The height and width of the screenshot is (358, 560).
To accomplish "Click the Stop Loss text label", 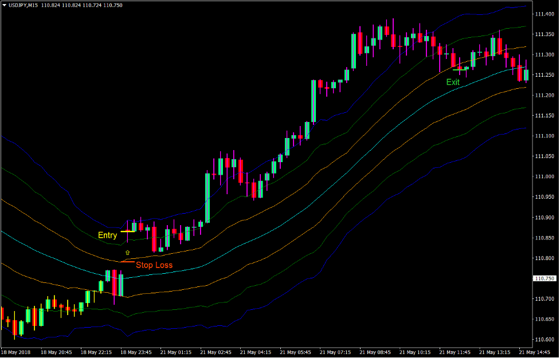I will tap(155, 265).
